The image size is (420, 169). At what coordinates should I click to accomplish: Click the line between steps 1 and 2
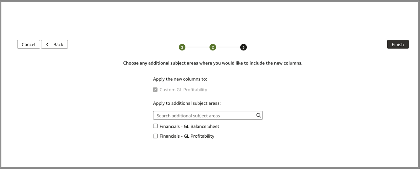coord(197,47)
